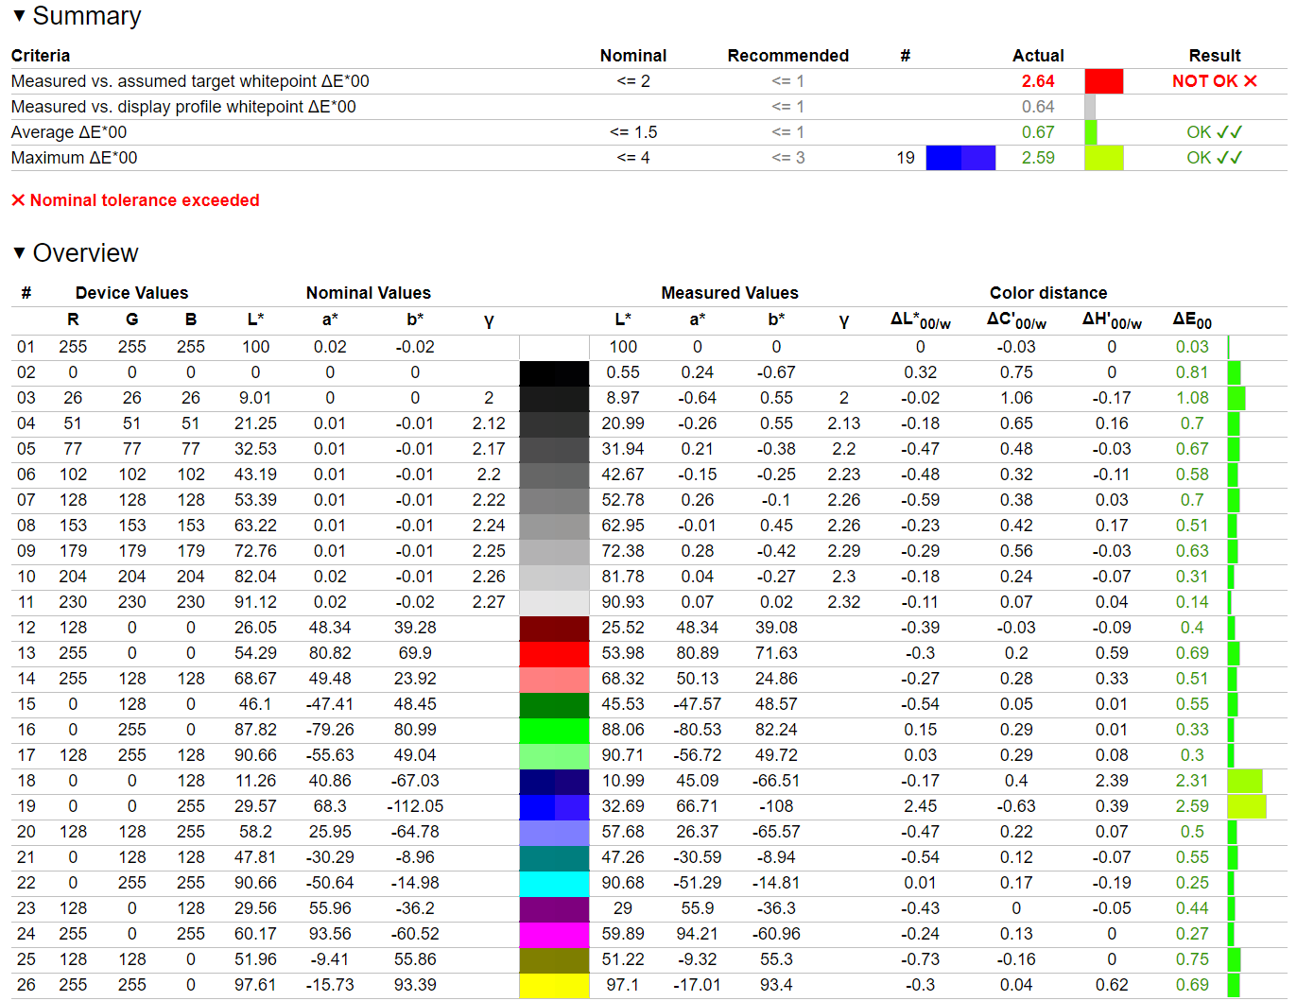Click nominal gamma 2.27 in row 11

tap(489, 602)
